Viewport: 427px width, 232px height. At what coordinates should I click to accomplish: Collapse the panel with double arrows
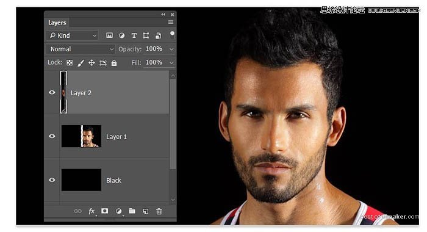tap(163, 15)
